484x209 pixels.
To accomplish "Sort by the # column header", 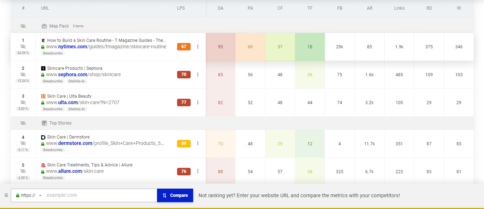I will [23, 8].
